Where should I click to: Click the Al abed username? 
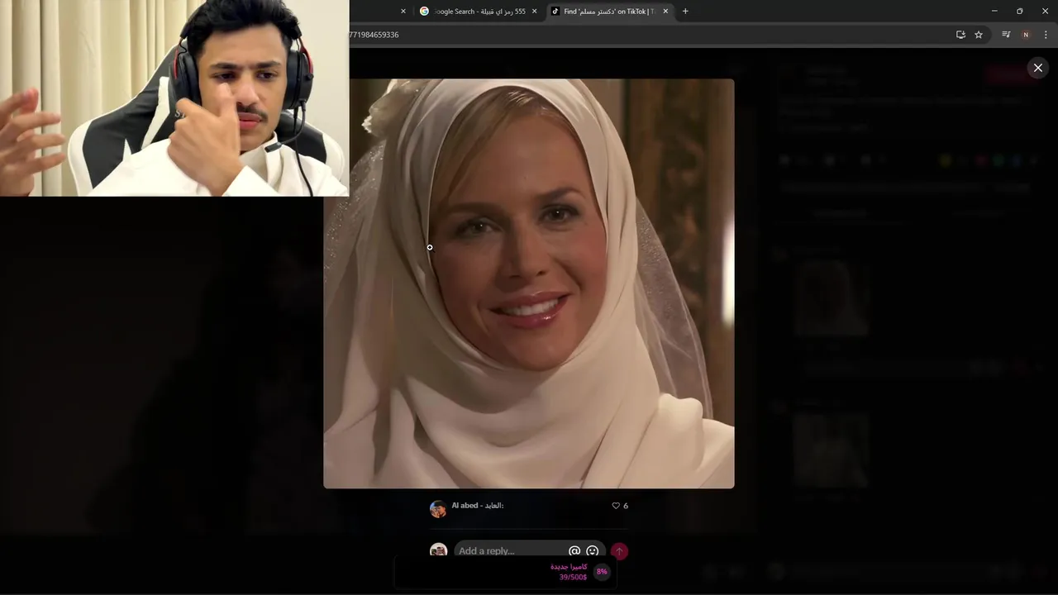[x=477, y=505]
